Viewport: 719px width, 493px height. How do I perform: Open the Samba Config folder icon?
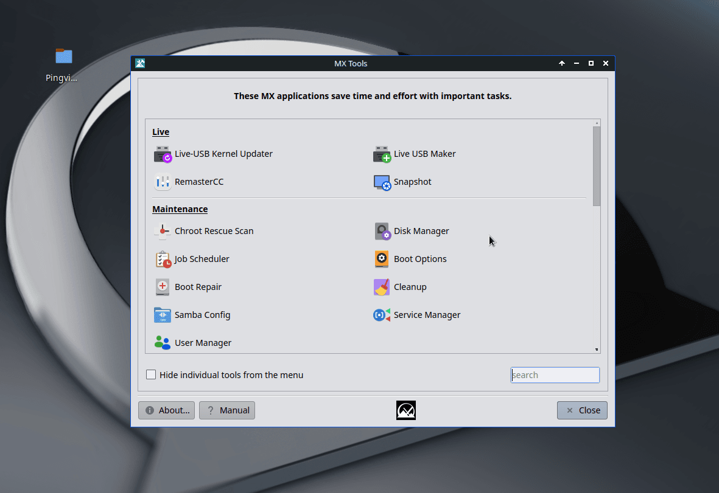163,315
